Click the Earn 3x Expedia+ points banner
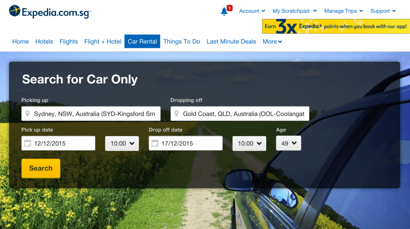 click(x=336, y=26)
